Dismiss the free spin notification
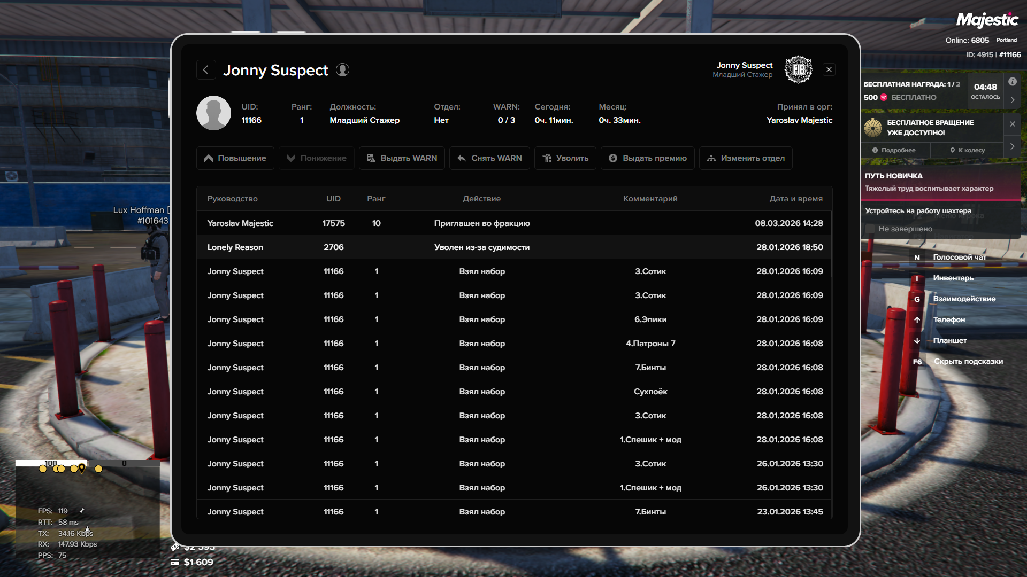The height and width of the screenshot is (577, 1027). click(1013, 124)
